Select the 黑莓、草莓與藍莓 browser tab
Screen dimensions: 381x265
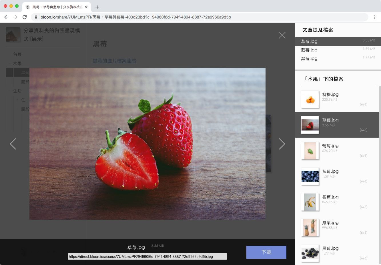pos(57,7)
